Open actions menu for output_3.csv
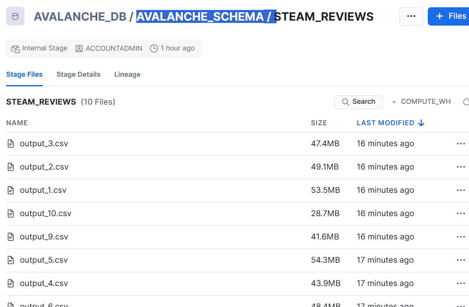 pyautogui.click(x=461, y=144)
